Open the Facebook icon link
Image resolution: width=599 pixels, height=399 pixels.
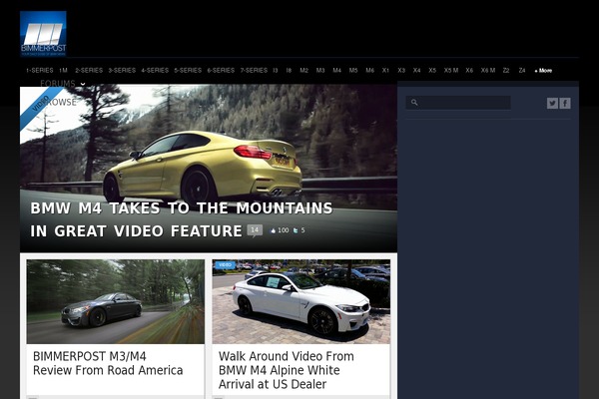point(565,103)
